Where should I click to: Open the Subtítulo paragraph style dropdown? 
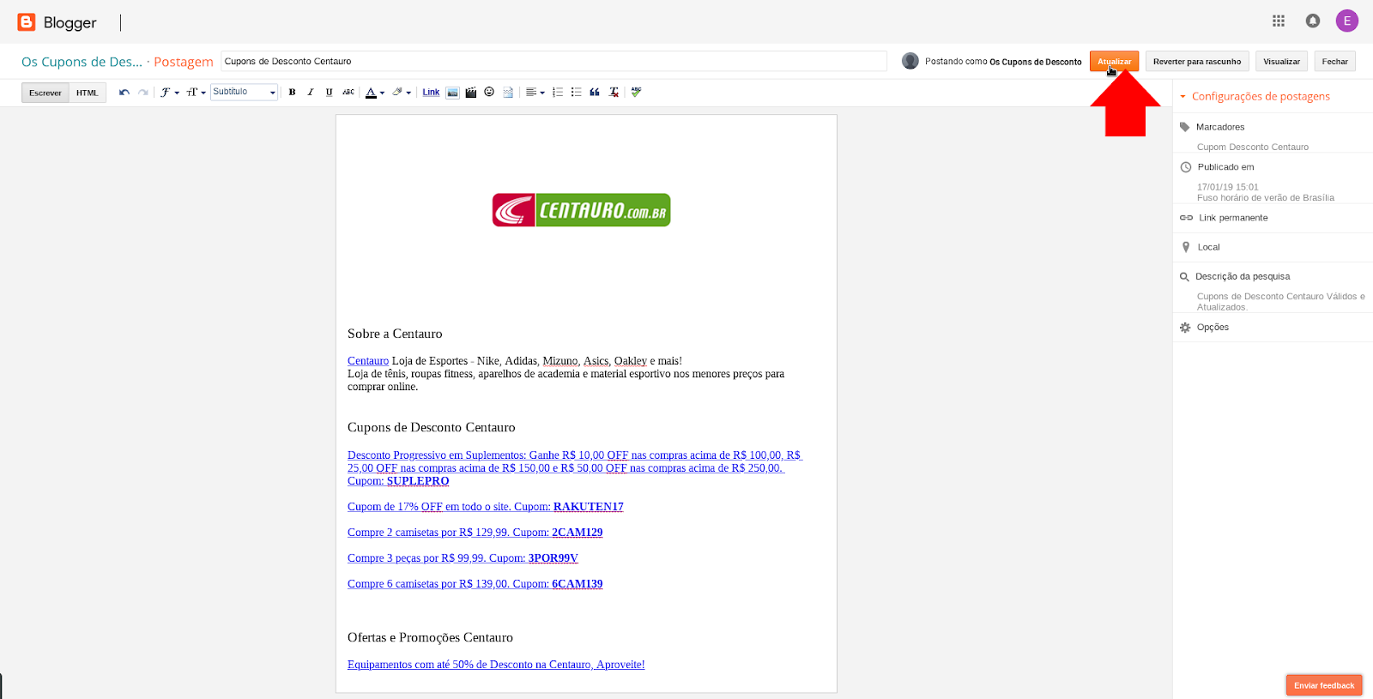[x=245, y=92]
